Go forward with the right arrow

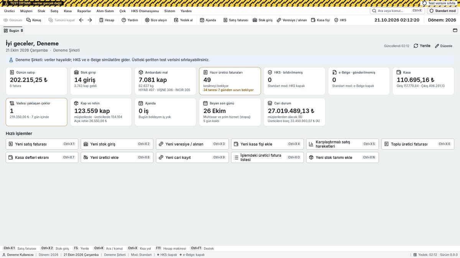[90, 20]
